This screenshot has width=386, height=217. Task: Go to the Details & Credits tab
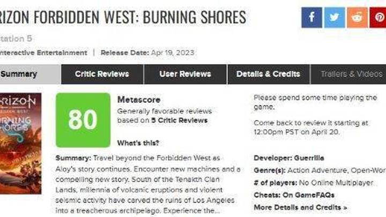click(269, 74)
